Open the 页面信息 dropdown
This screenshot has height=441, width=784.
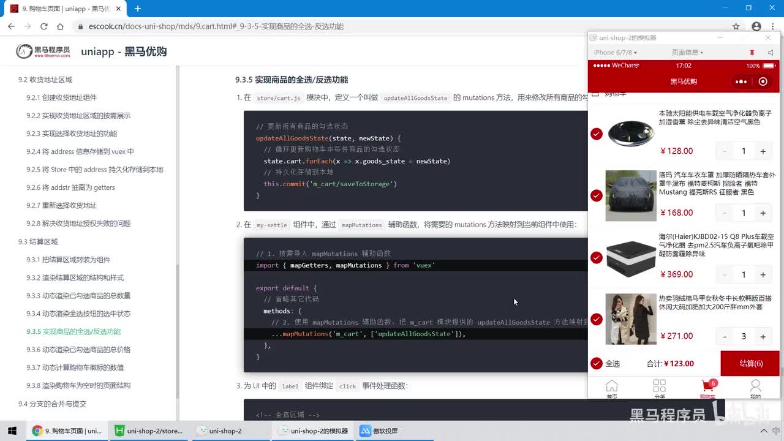click(x=687, y=53)
